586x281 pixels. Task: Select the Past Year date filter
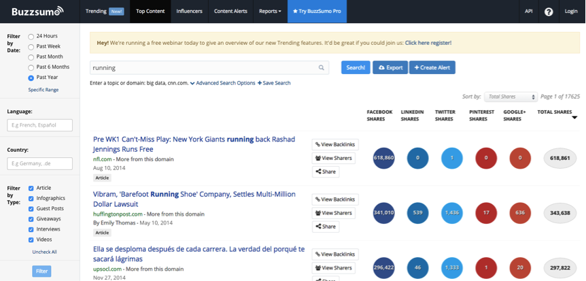pos(31,78)
